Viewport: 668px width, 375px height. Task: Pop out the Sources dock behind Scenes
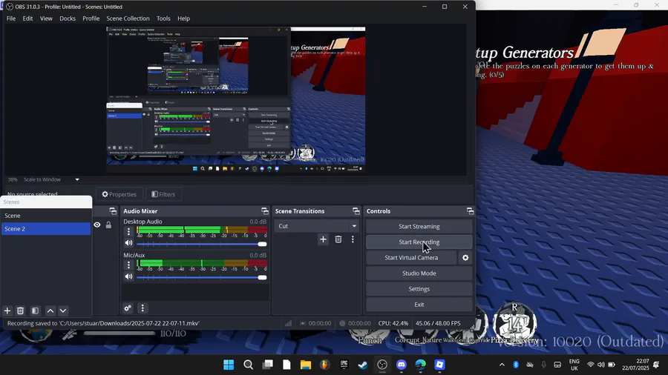point(113,211)
